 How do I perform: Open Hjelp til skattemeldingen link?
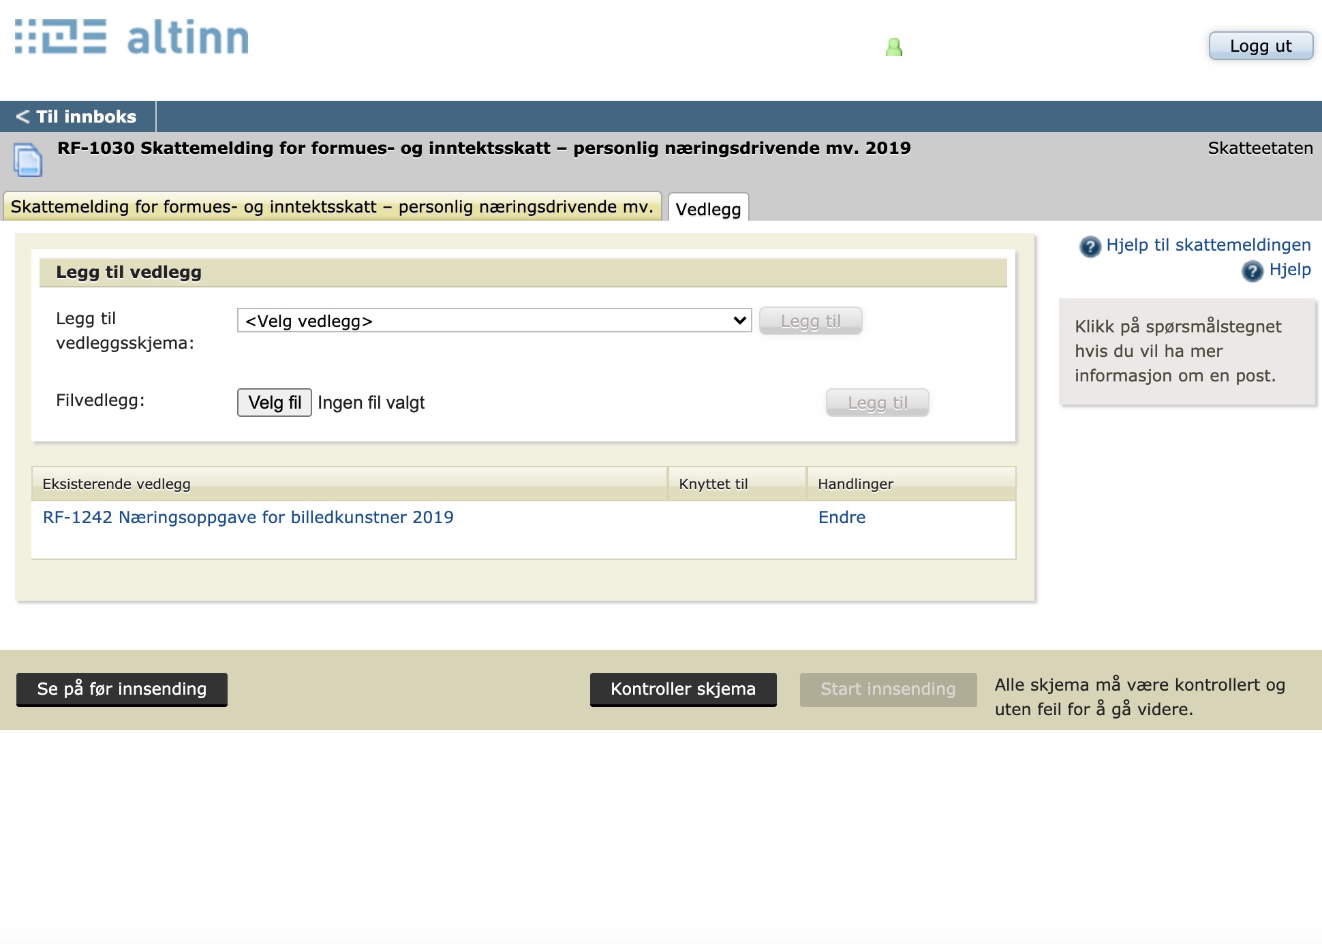(1208, 245)
